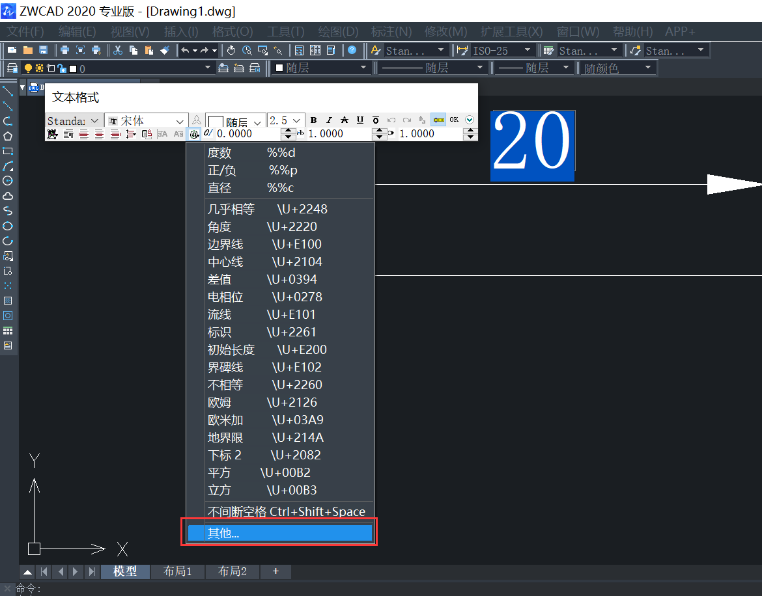Open a drawing with the Open icon
The height and width of the screenshot is (596, 762).
[x=27, y=50]
